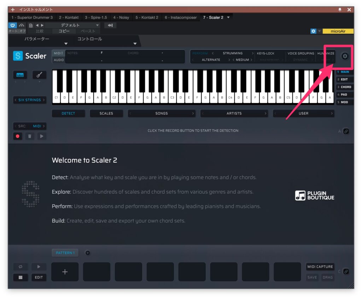
Task: Switch to the 3 - Spire-1.5 tab
Action: pos(96,17)
